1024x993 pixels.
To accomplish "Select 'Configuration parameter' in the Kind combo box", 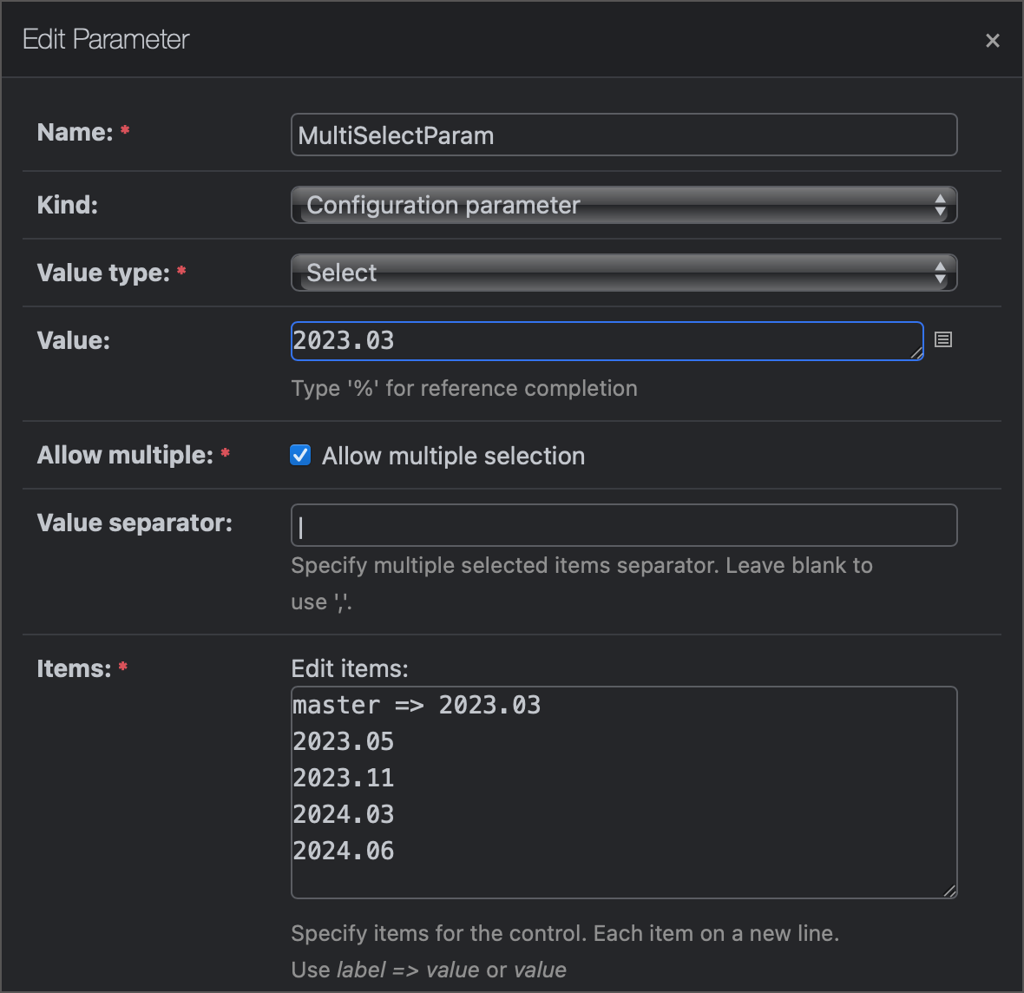I will tap(443, 205).
